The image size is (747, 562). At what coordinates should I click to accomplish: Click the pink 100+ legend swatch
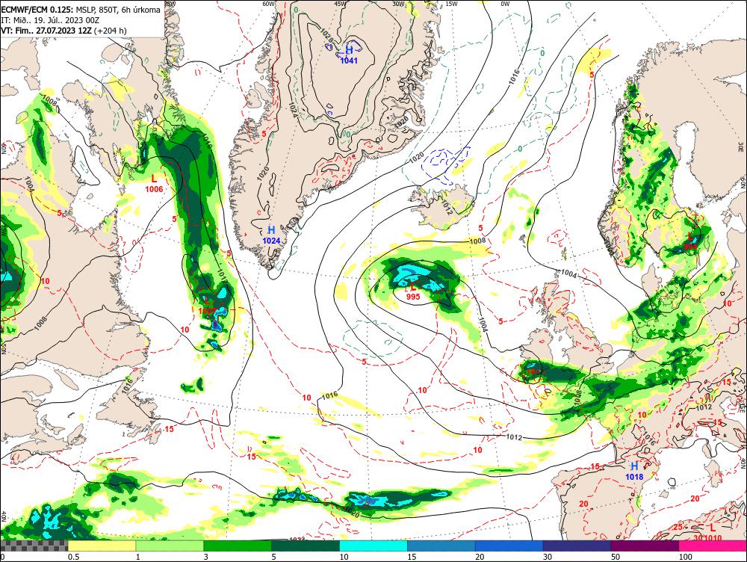[713, 546]
